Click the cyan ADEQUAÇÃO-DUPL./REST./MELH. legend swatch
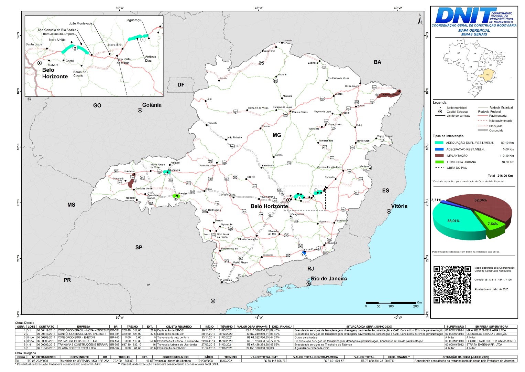The image size is (525, 372). (x=439, y=143)
